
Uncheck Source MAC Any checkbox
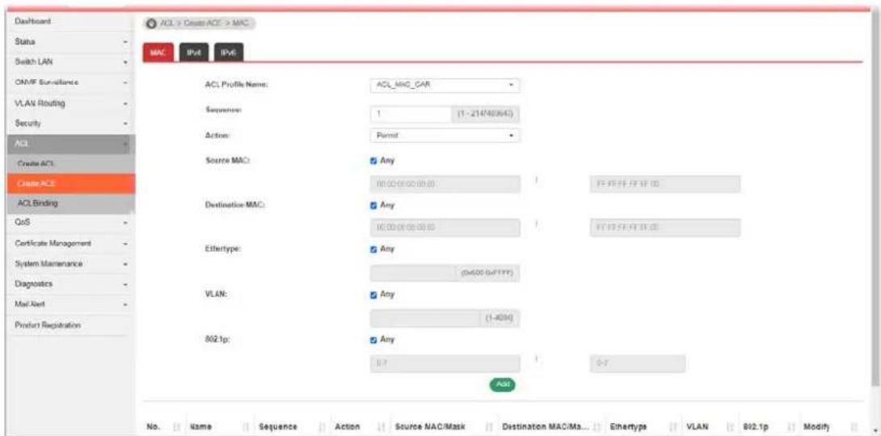click(373, 161)
